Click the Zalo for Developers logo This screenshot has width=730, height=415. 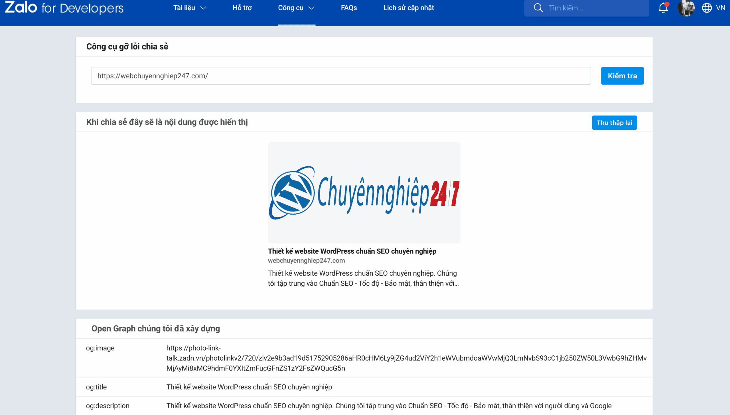pyautogui.click(x=63, y=8)
